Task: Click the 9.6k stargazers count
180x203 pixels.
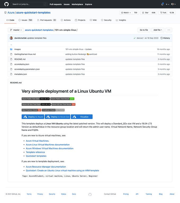Action: [154, 13]
